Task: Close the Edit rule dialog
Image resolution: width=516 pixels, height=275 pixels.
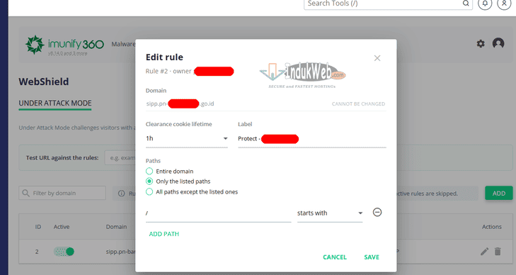Action: coord(377,58)
